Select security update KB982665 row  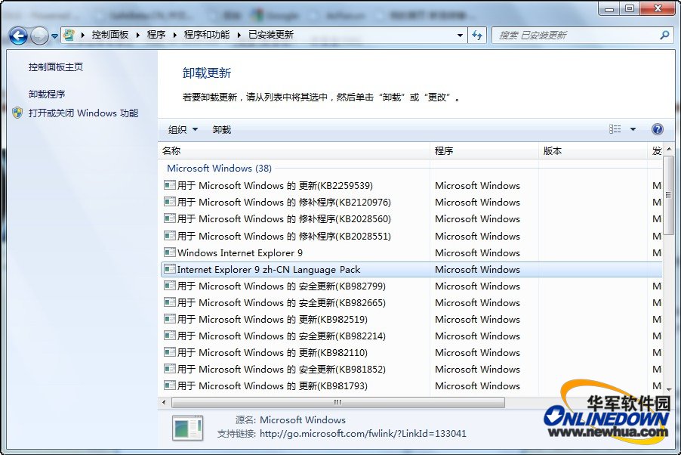click(411, 303)
